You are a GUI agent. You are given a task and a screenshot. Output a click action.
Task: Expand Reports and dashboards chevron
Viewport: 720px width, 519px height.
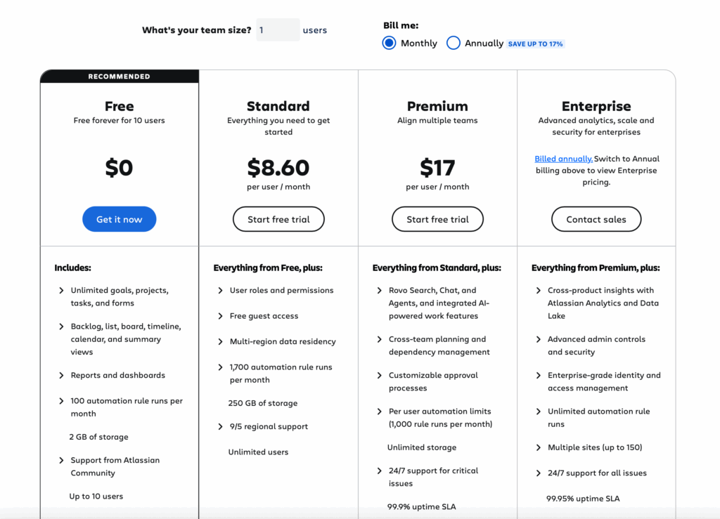pyautogui.click(x=62, y=375)
